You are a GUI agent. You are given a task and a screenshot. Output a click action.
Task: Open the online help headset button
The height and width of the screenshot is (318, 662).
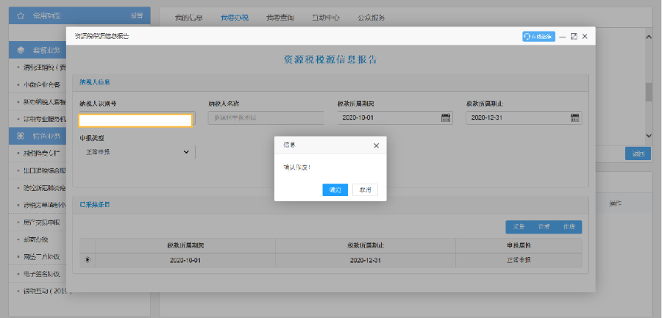pos(538,36)
